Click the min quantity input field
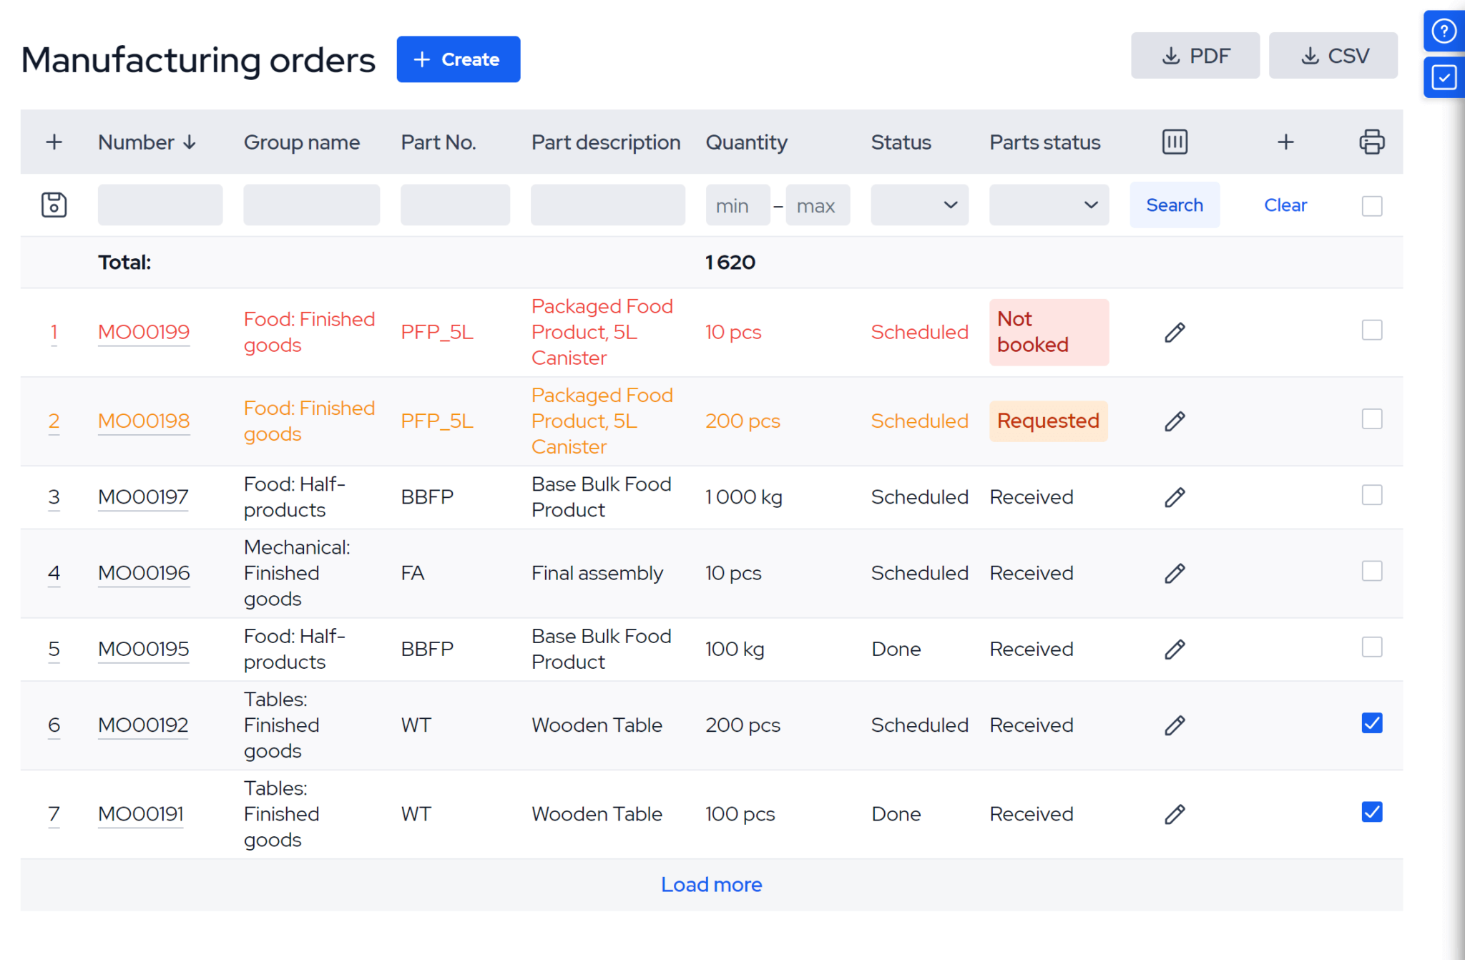The width and height of the screenshot is (1465, 960). coord(738,205)
